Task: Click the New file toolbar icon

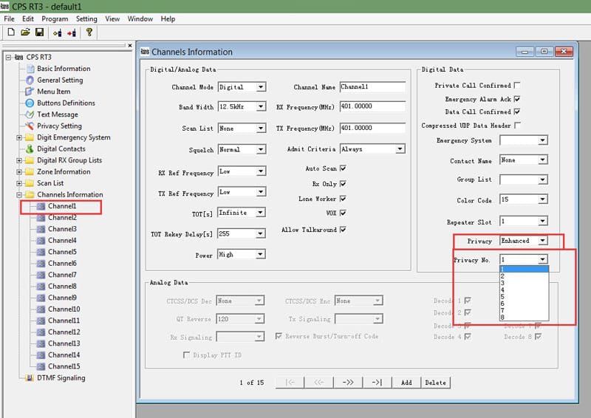Action: pos(11,32)
